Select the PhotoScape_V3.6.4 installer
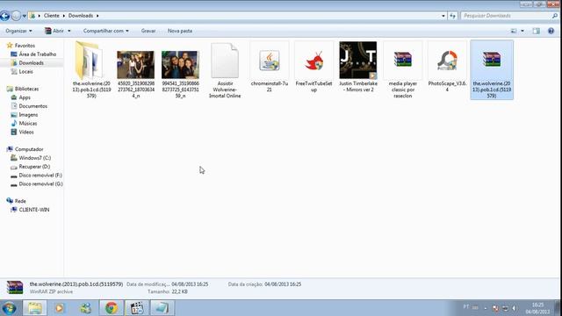Image resolution: width=562 pixels, height=316 pixels. (x=447, y=61)
